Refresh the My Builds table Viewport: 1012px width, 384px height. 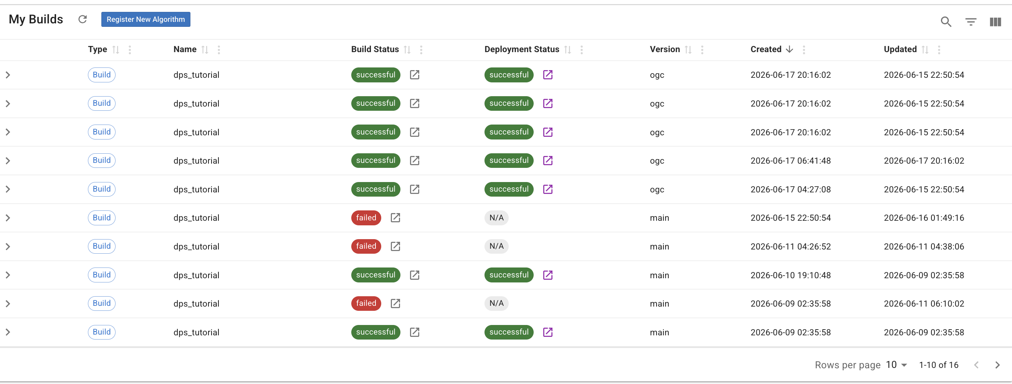(83, 19)
